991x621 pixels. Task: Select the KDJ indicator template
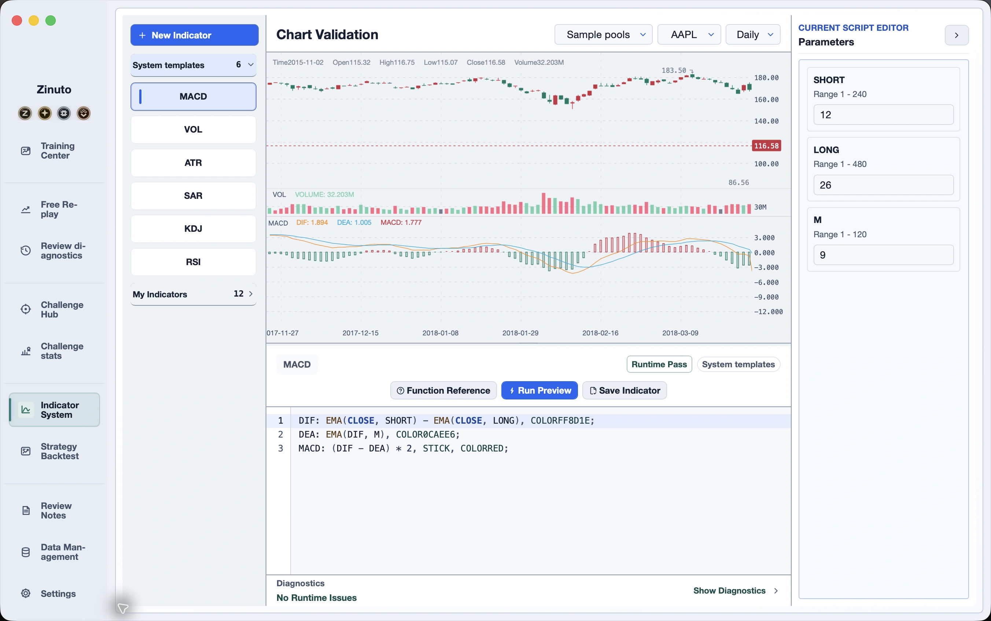coord(193,229)
